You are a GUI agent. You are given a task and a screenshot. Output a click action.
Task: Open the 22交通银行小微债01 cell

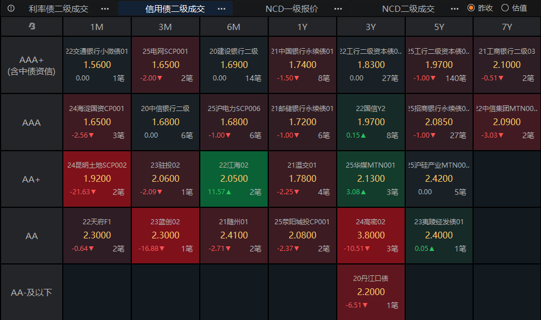(x=97, y=65)
